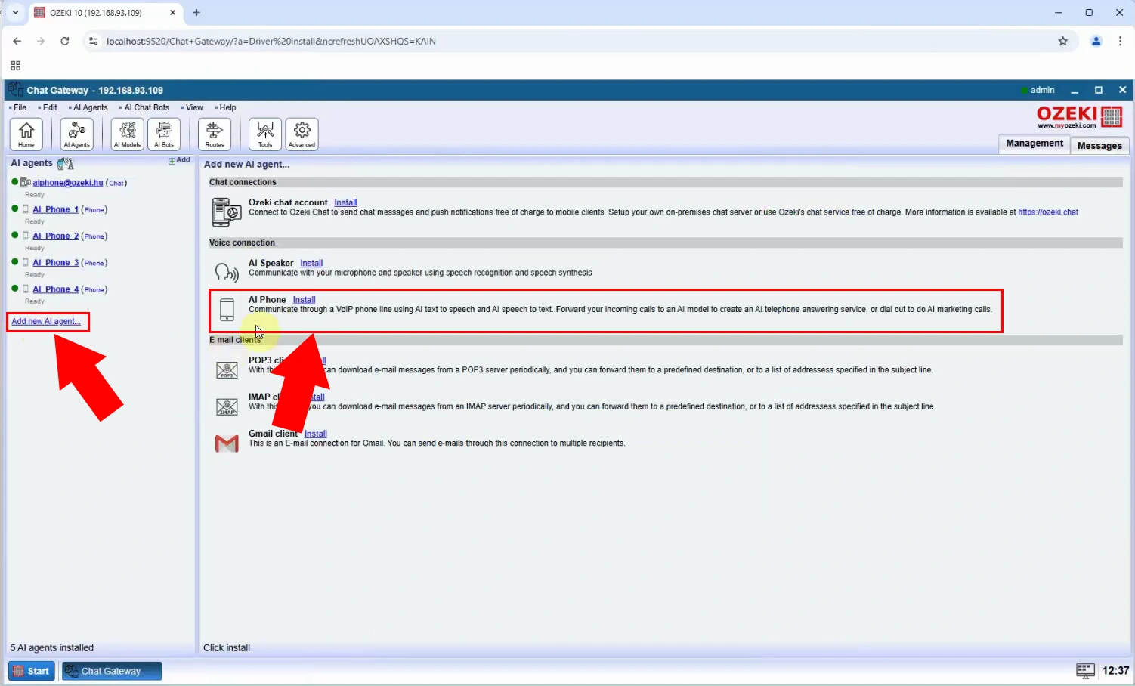The height and width of the screenshot is (686, 1135).
Task: Click the Gmail client icon
Action: tap(227, 443)
